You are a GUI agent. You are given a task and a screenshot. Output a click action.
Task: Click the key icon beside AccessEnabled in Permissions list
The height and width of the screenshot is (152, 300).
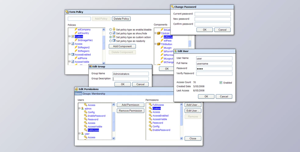coord(150,116)
